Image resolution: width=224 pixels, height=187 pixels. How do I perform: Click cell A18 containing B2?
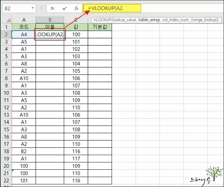(24, 151)
